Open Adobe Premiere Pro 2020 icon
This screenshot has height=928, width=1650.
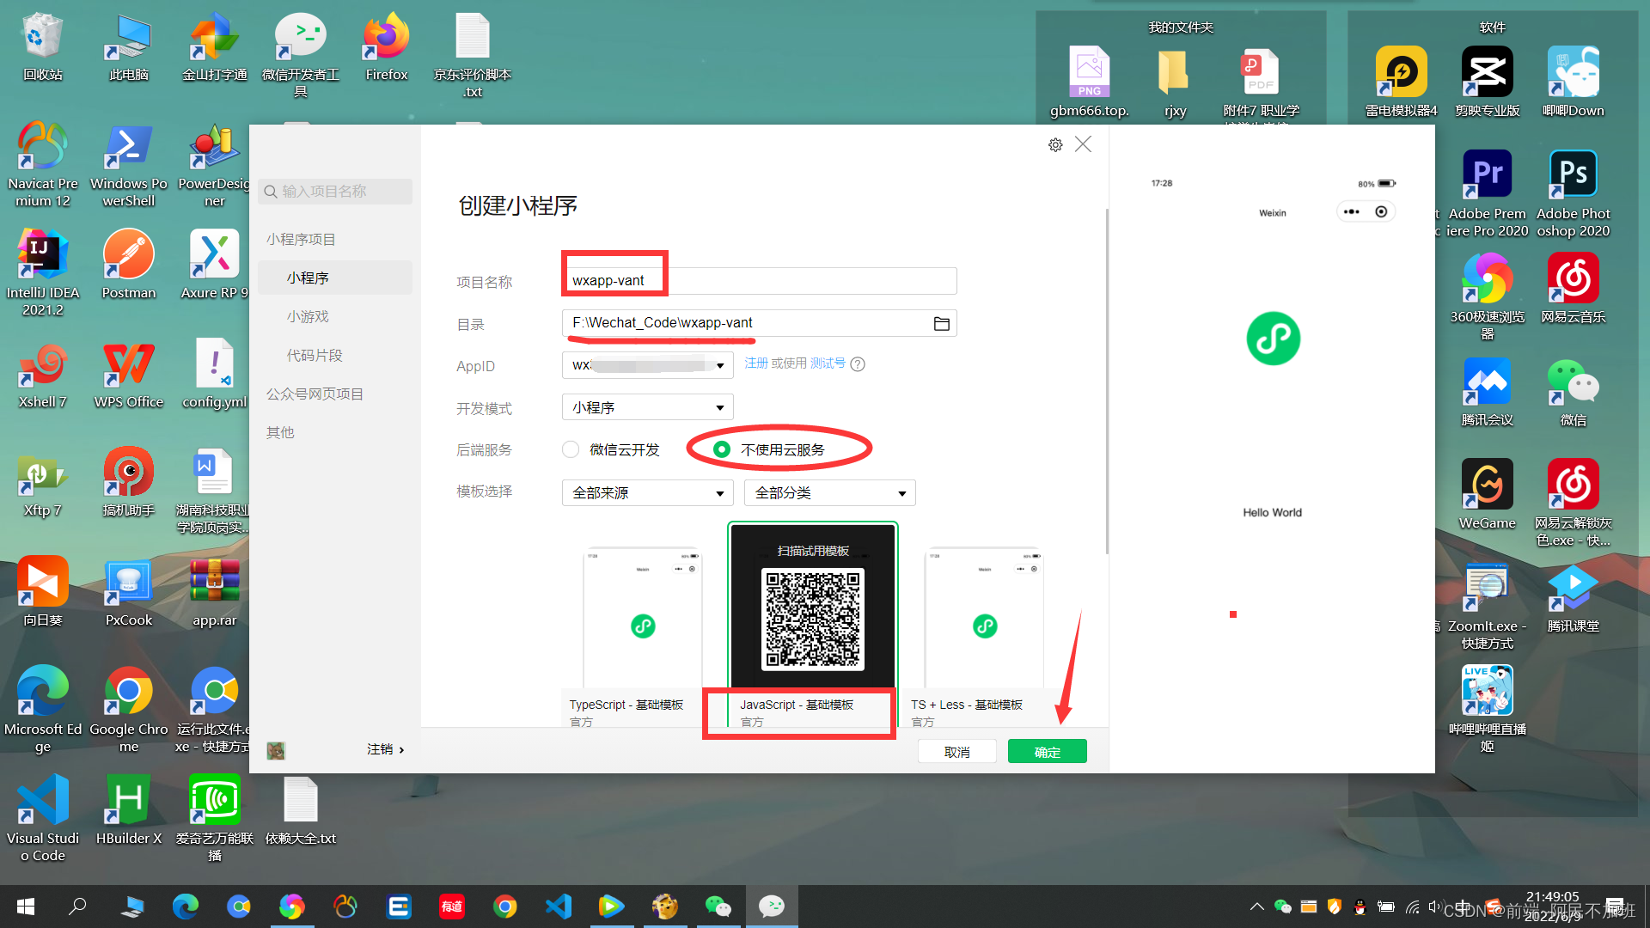point(1488,193)
